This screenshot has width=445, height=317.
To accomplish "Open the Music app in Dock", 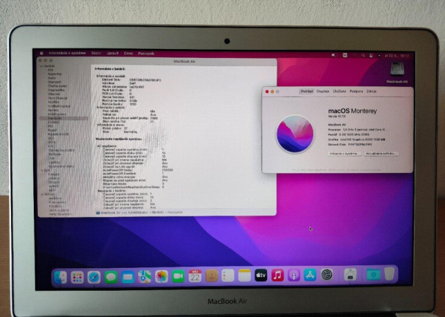I will (x=277, y=275).
